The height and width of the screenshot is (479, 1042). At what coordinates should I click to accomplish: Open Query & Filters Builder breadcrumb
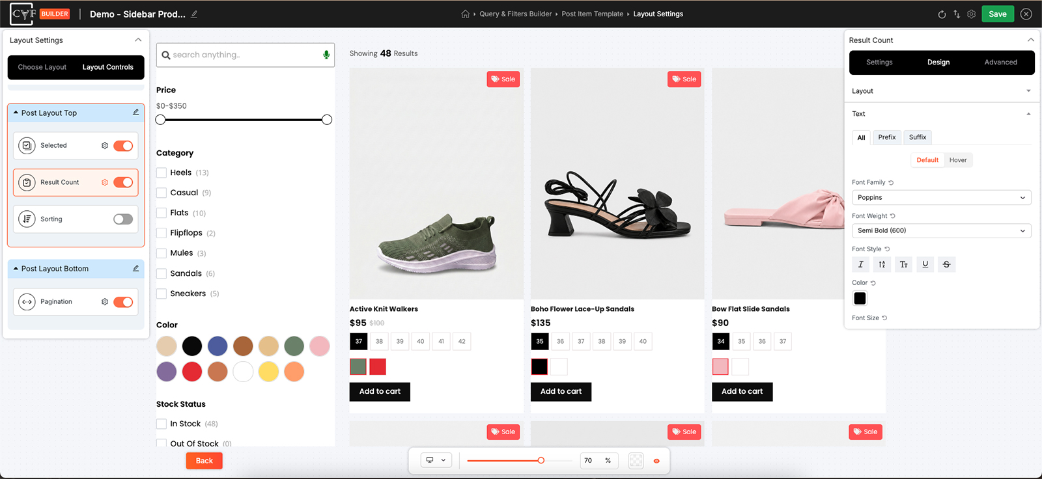coord(516,14)
